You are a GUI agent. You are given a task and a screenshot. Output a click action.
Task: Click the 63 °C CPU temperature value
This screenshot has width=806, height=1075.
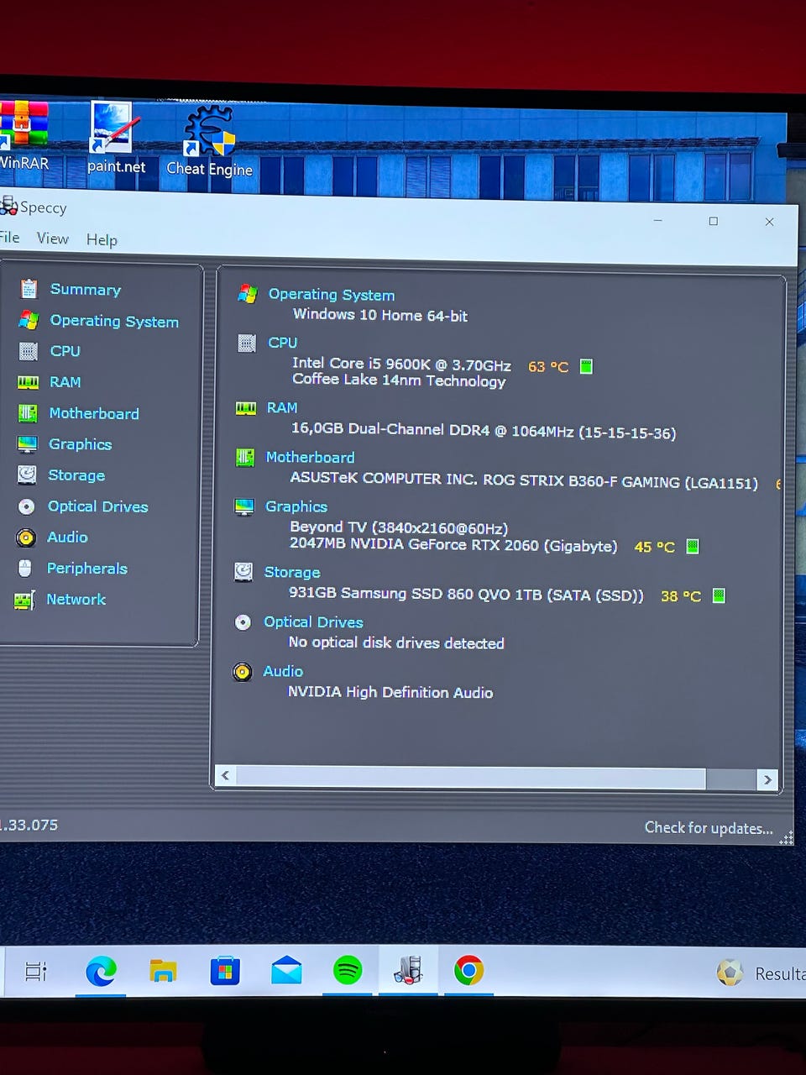[548, 367]
